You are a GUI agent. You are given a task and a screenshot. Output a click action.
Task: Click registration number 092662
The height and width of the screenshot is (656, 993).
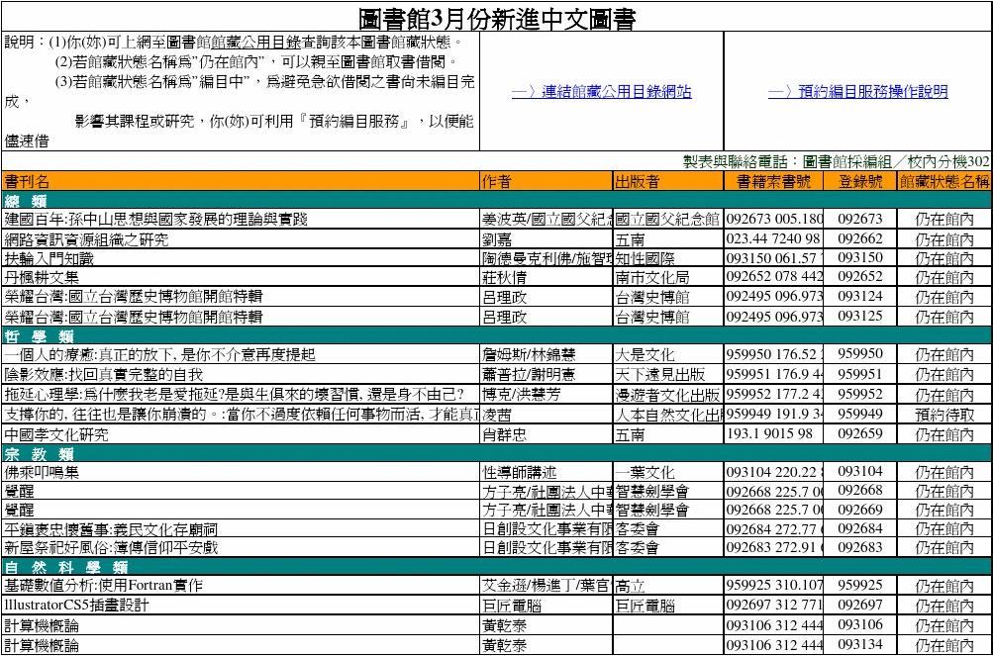pyautogui.click(x=860, y=238)
